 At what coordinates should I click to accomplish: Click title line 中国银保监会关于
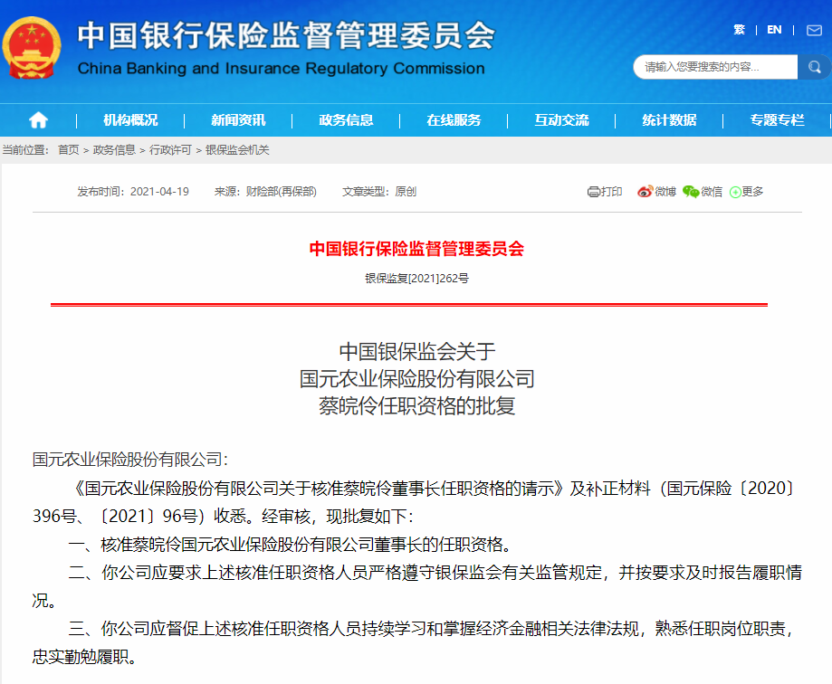tap(417, 352)
